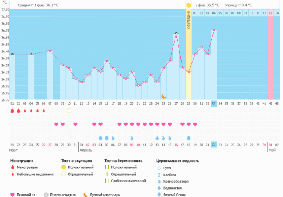The image size is (283, 197).
Task: Click phase-two day 13 header cell
Action: [x=271, y=13]
